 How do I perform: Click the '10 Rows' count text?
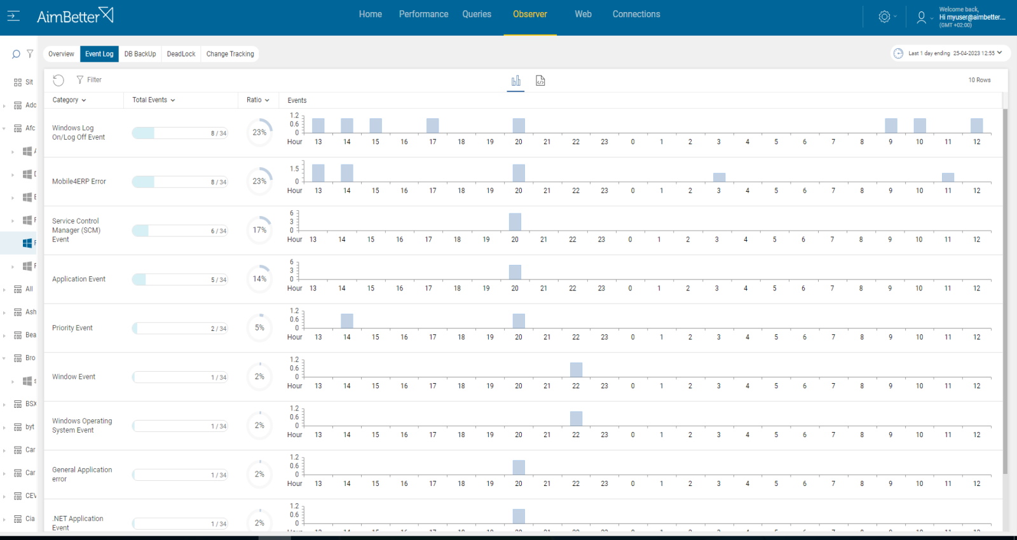pyautogui.click(x=979, y=80)
